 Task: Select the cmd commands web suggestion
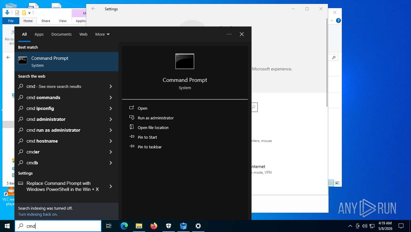[x=66, y=98]
